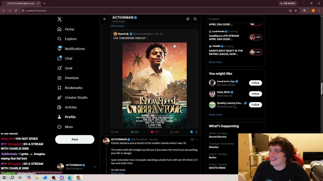Image resolution: width=323 pixels, height=181 pixels.
Task: Share the Caribbean Tour post
Action: tap(197, 132)
